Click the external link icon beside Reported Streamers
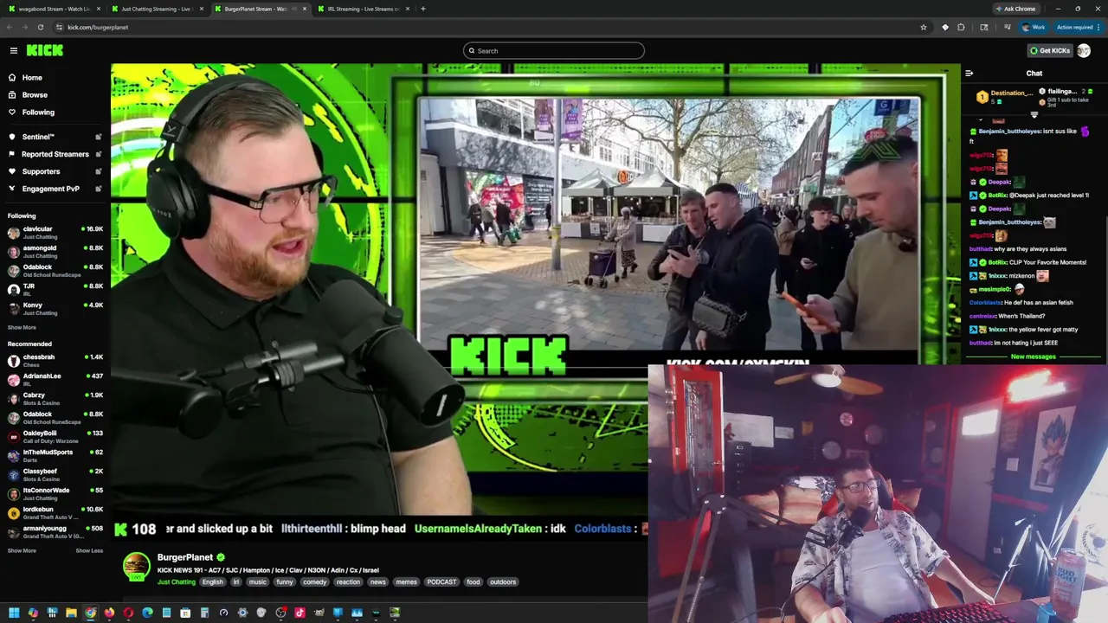1108x623 pixels. click(x=98, y=154)
